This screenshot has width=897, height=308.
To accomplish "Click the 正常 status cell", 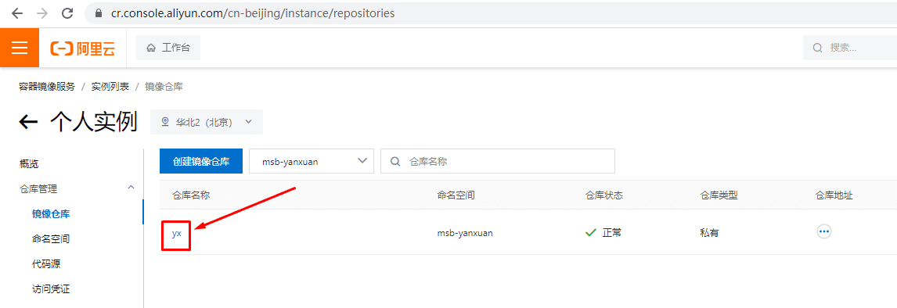I will click(x=612, y=233).
